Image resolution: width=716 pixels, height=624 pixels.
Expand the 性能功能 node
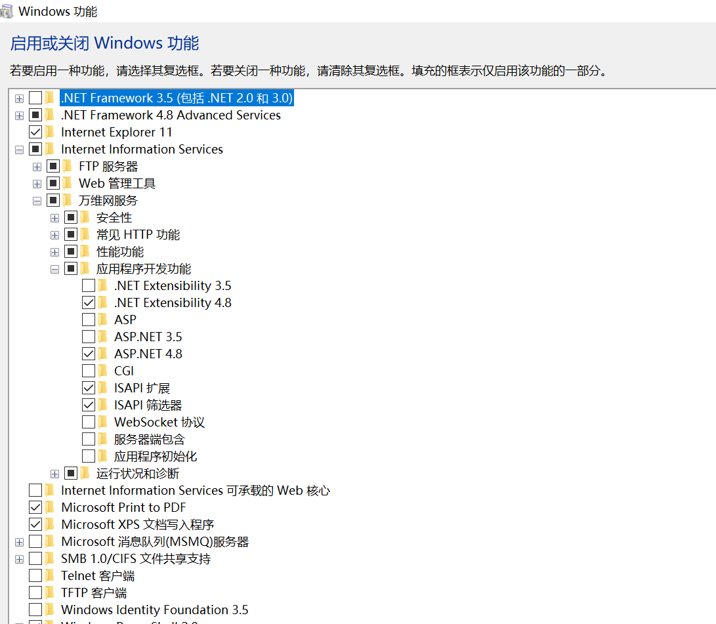[x=54, y=252]
